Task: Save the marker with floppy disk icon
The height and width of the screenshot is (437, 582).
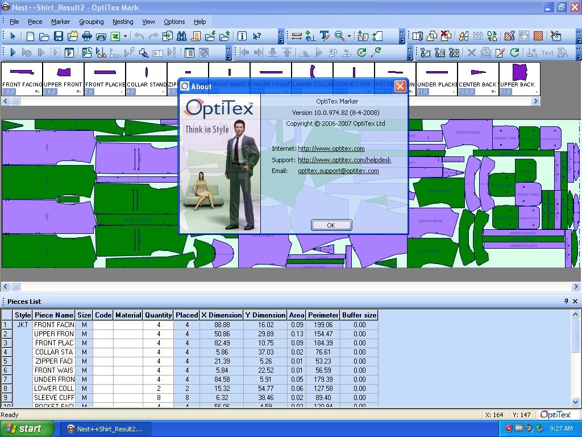Action: [59, 36]
